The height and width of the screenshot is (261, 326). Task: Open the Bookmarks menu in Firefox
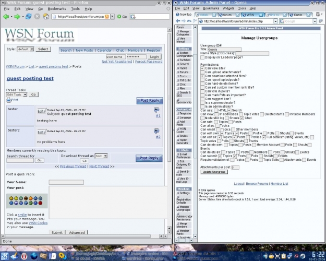[x=57, y=9]
